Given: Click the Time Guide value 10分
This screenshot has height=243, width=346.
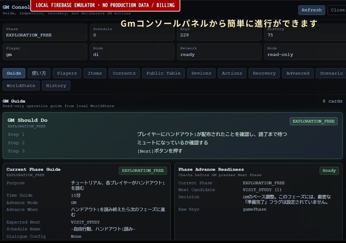Looking at the screenshot, I should [x=76, y=195].
